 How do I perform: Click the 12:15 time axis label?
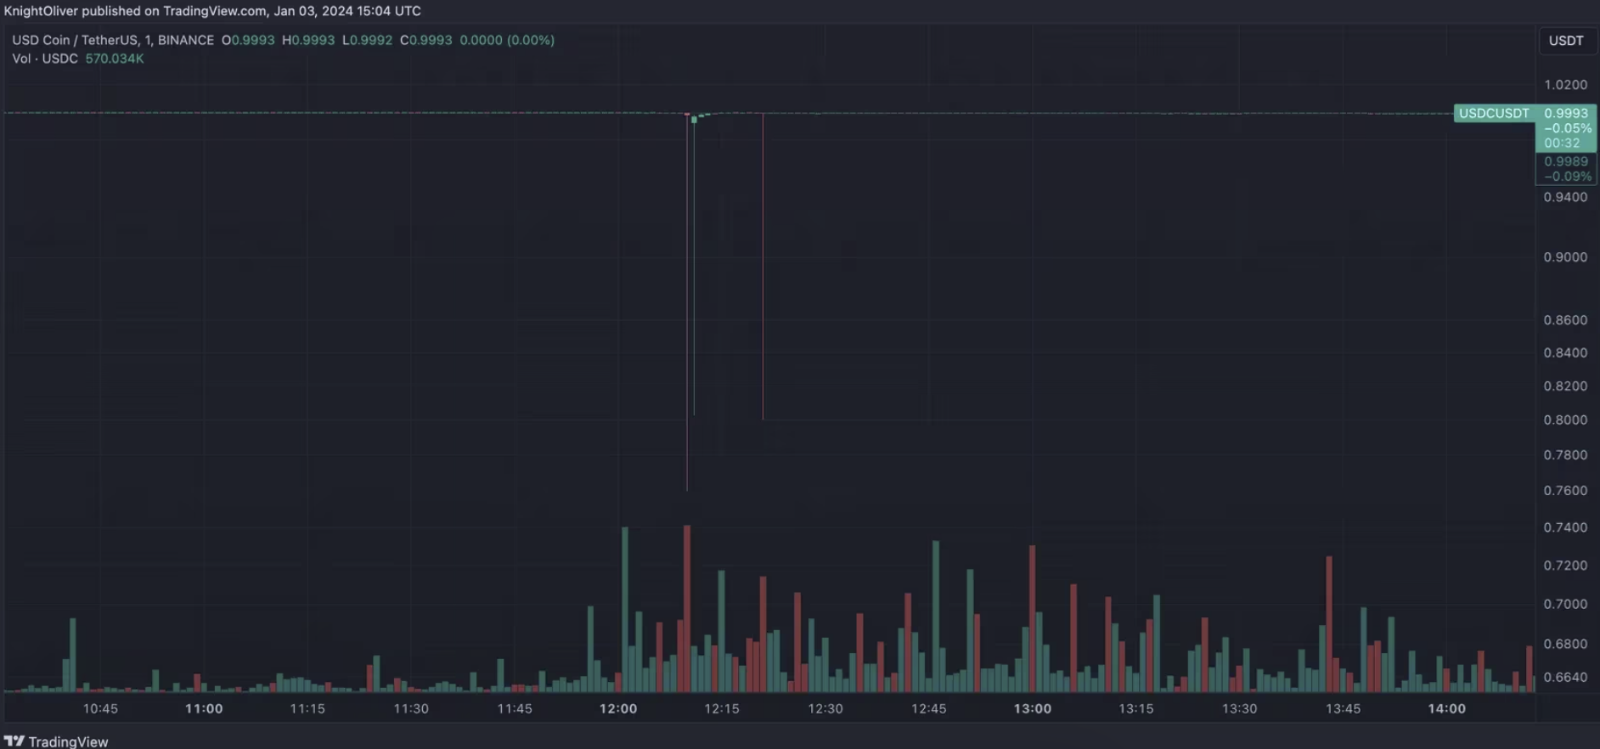click(x=722, y=708)
